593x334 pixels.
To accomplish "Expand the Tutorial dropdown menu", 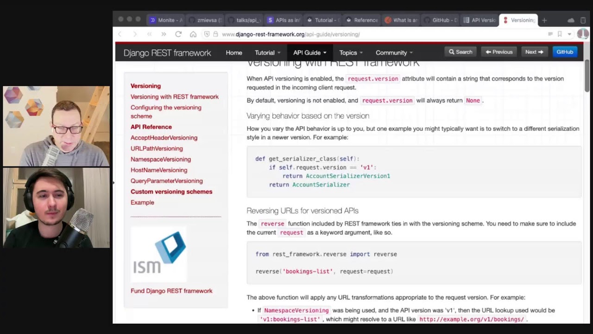I will coord(267,52).
